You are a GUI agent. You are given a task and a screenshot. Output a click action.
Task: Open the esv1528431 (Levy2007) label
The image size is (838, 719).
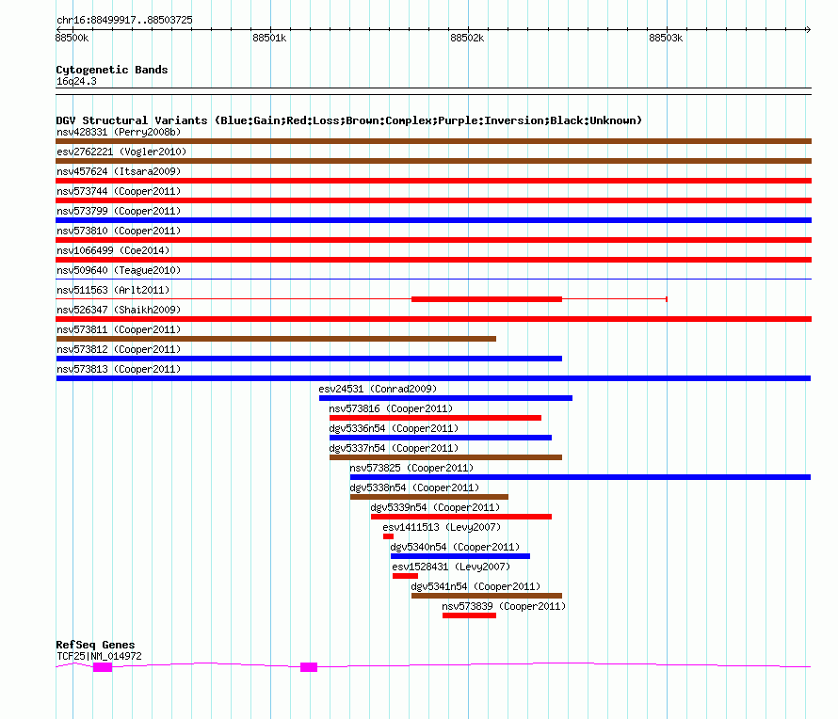point(451,567)
